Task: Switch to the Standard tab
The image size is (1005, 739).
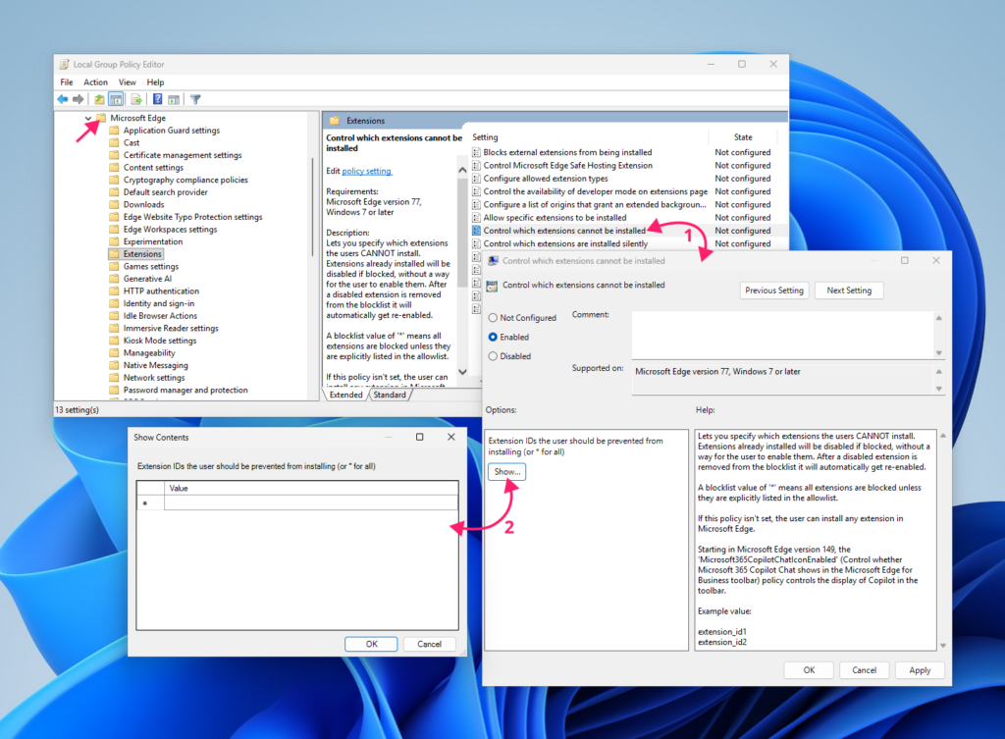Action: pyautogui.click(x=390, y=395)
